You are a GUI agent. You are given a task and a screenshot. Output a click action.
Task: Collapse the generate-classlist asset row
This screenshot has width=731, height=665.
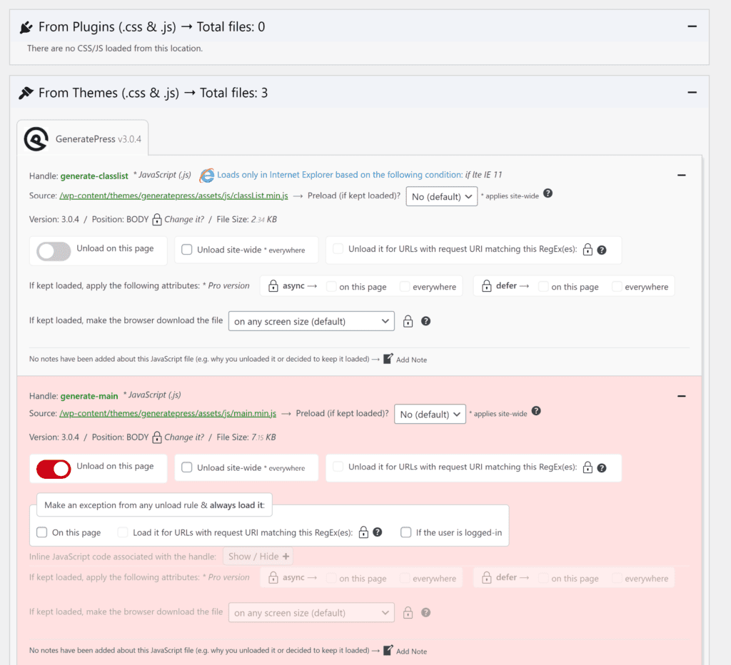[682, 176]
